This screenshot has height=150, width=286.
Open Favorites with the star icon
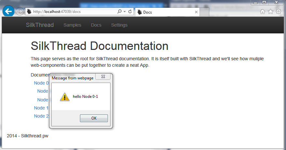coord(270,12)
